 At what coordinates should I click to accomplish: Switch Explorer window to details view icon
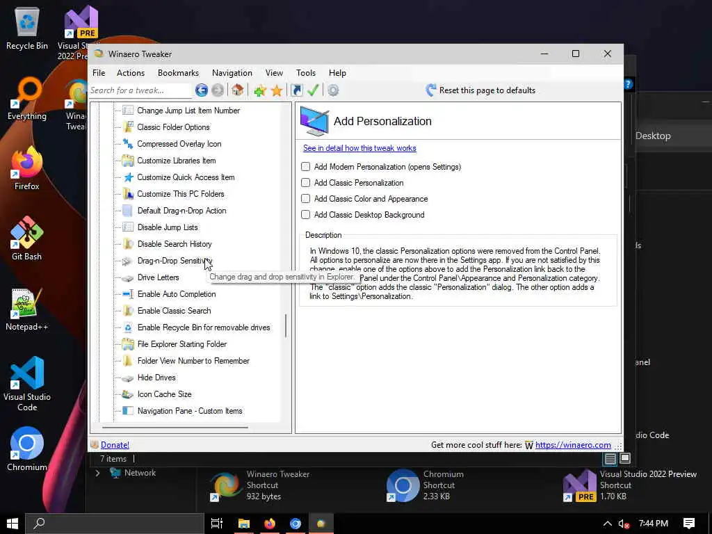610,459
